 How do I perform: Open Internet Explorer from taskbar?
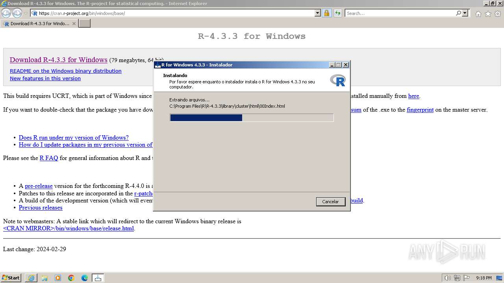[31, 278]
